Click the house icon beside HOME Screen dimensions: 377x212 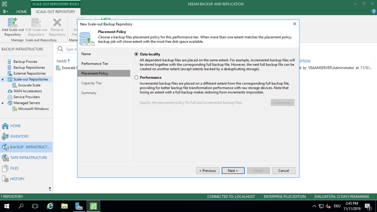(5, 126)
